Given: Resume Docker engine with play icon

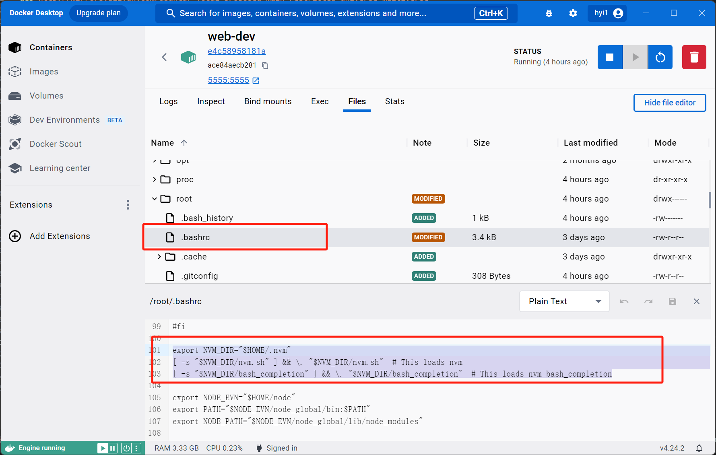Looking at the screenshot, I should click(103, 448).
